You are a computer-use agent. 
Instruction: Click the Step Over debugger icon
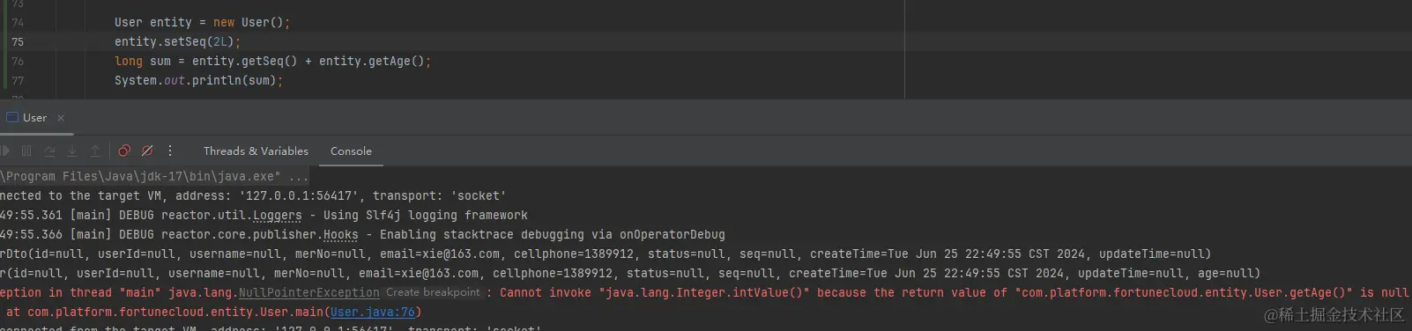[x=49, y=151]
